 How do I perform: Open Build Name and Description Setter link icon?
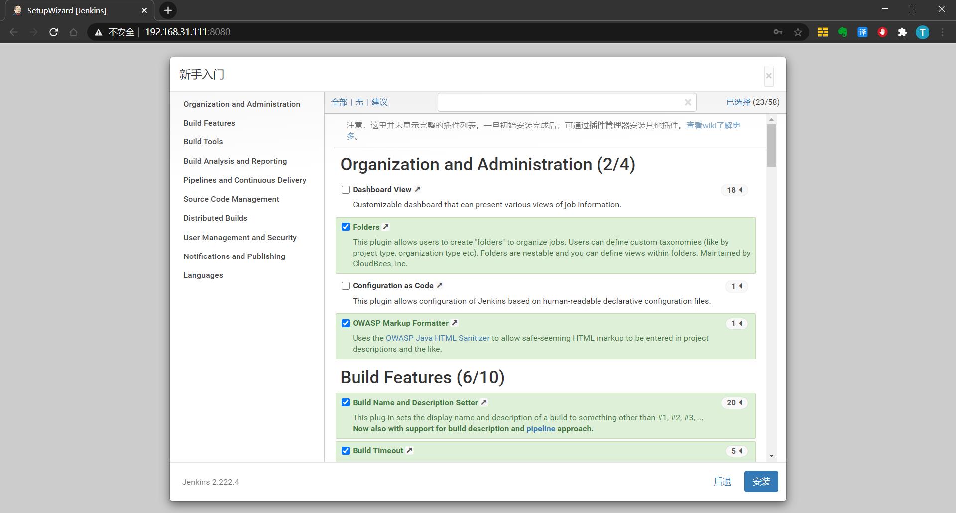tap(484, 402)
